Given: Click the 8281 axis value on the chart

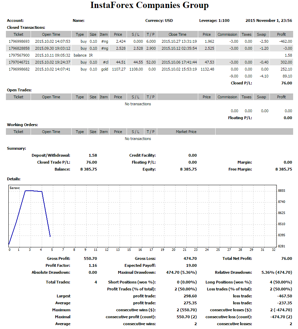Looking at the screenshot, I should [x=282, y=246].
